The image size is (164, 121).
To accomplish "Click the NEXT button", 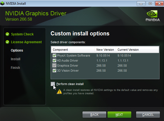I will coord(119,115).
